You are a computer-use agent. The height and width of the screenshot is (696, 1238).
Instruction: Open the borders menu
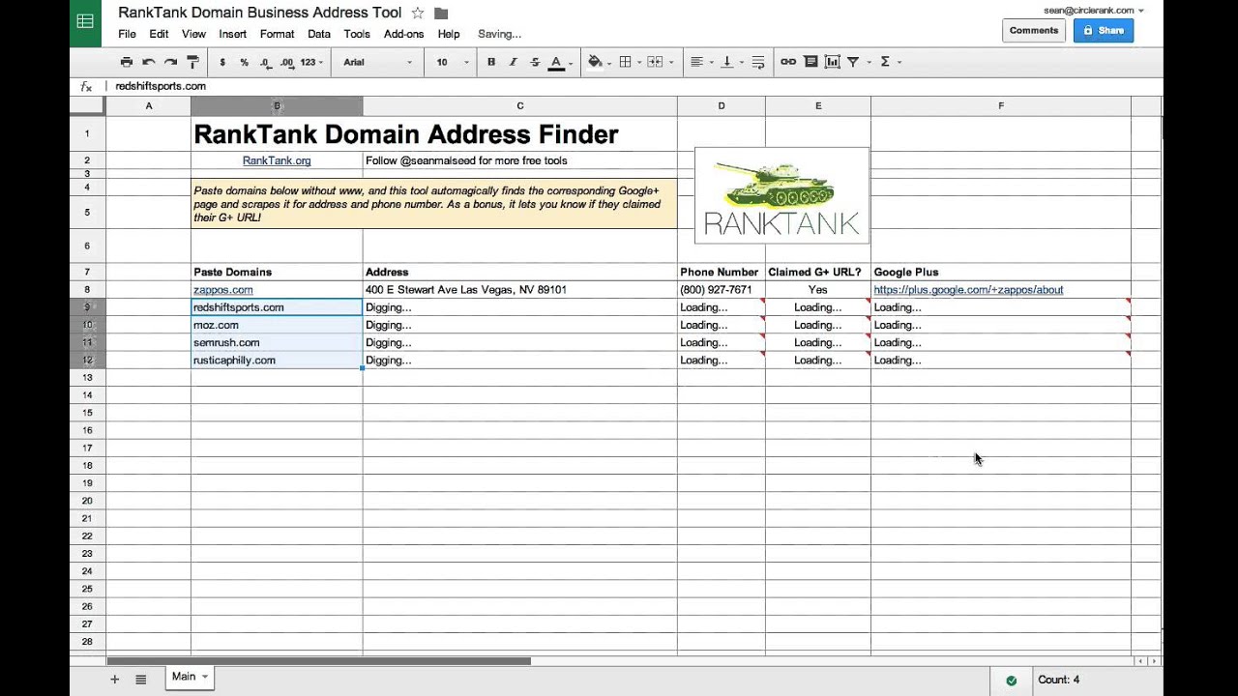click(630, 62)
